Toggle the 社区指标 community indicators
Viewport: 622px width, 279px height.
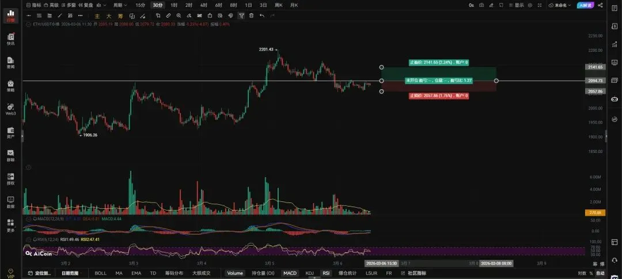(414, 273)
